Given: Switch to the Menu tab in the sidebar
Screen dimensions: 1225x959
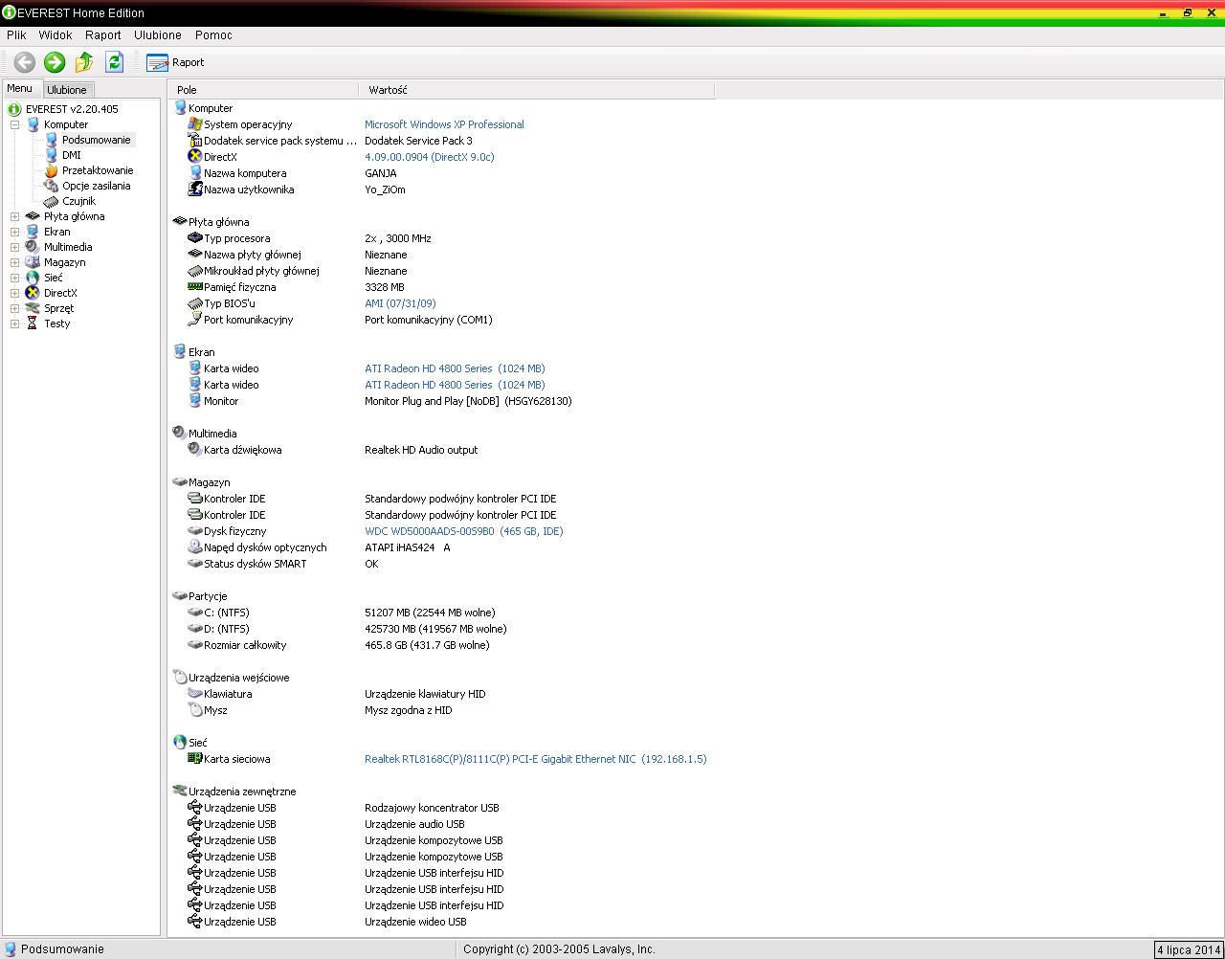Looking at the screenshot, I should point(19,88).
